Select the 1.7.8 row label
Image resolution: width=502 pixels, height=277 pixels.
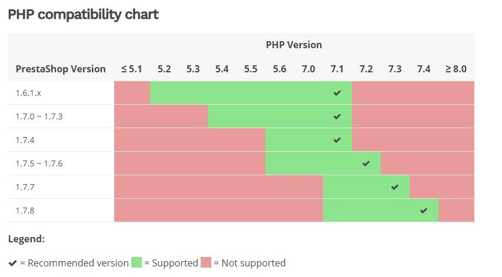pos(25,211)
